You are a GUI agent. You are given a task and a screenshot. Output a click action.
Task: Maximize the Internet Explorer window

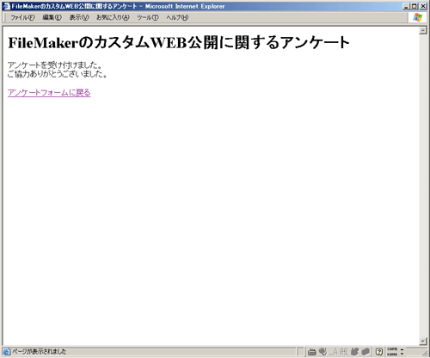pyautogui.click(x=415, y=6)
